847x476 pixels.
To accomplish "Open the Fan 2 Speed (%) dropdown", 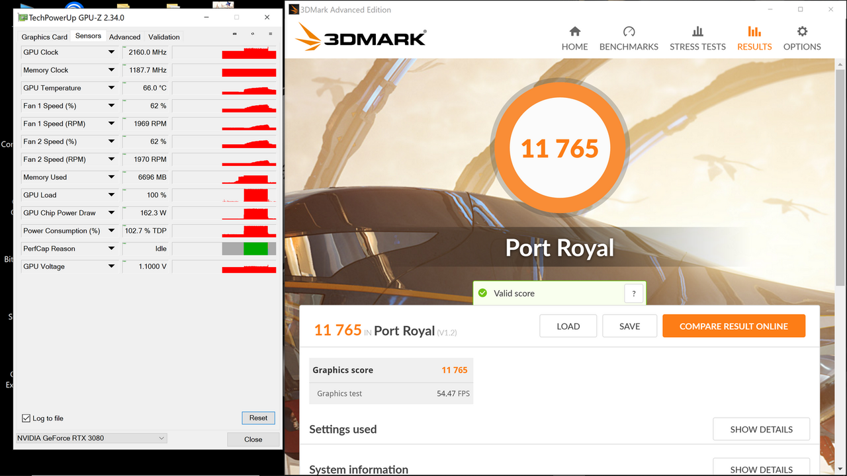I will tap(111, 141).
